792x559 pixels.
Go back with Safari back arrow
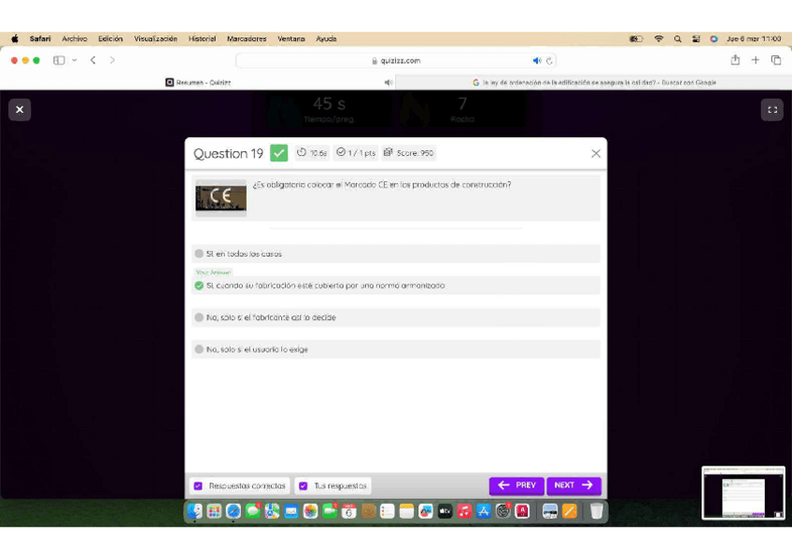pyautogui.click(x=93, y=61)
